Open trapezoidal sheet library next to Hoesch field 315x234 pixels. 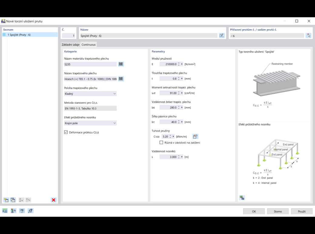(121, 79)
